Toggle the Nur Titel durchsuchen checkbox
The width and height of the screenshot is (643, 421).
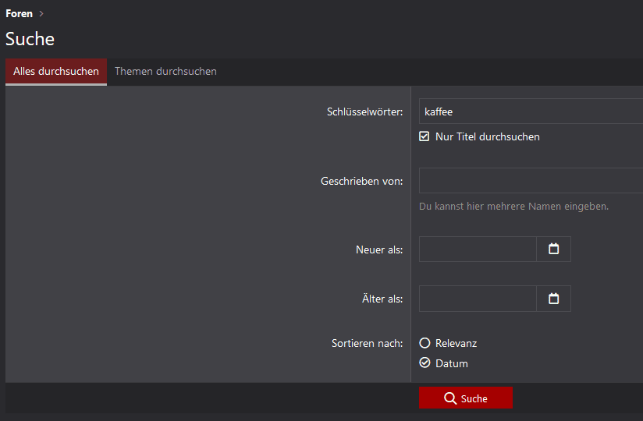[x=425, y=136]
